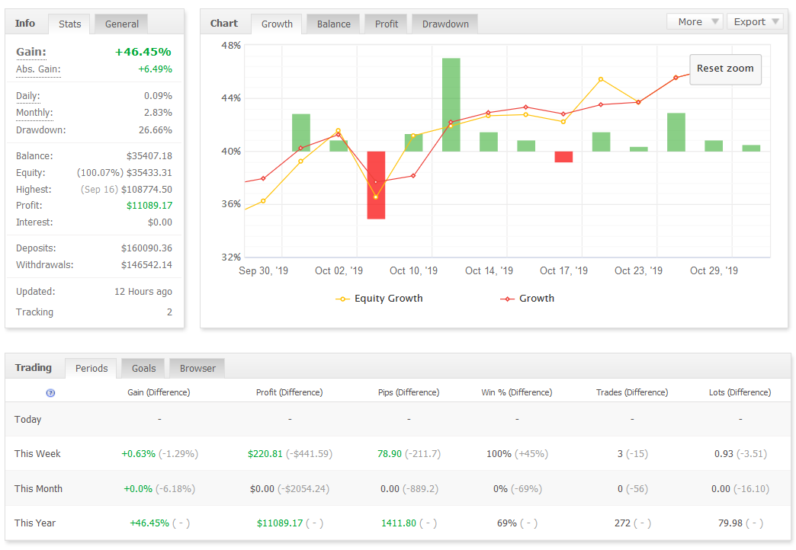Open the Export dropdown menu
Image resolution: width=796 pixels, height=550 pixels.
click(x=756, y=22)
